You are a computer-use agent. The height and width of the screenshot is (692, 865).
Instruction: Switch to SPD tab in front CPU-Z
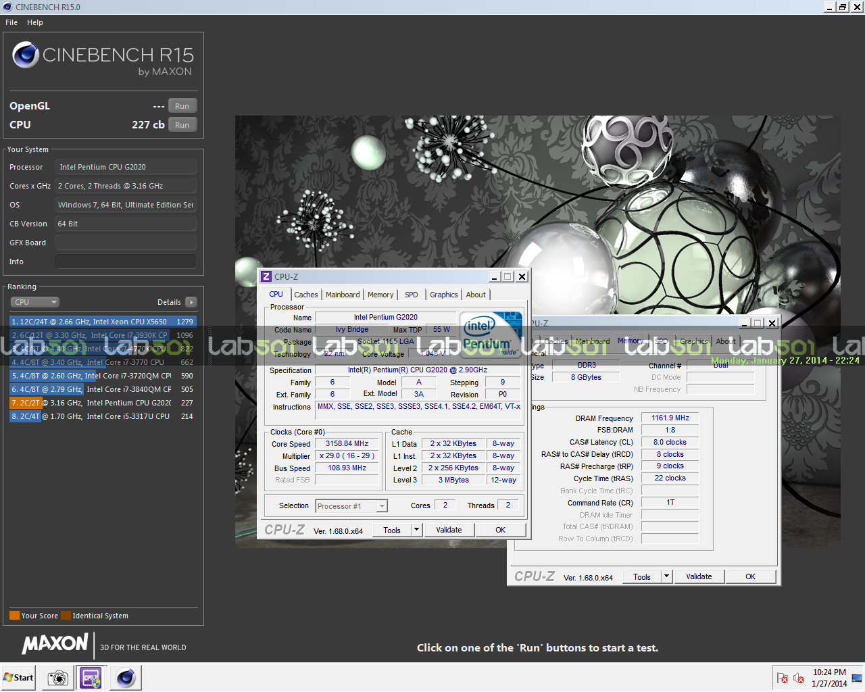point(412,295)
